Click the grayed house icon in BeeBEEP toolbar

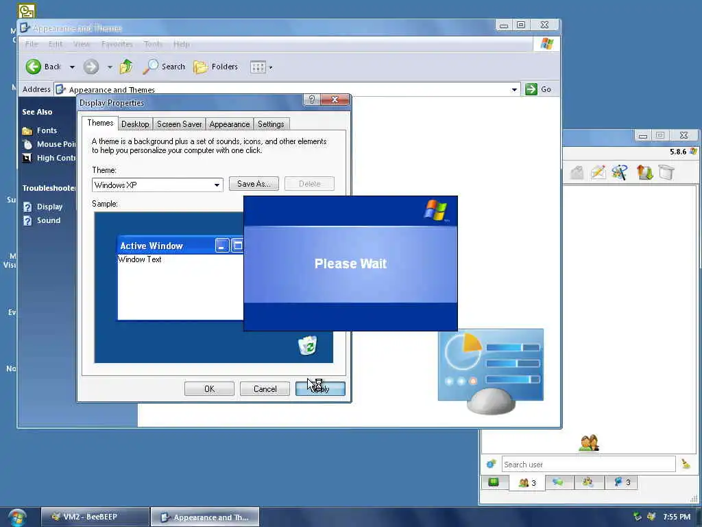577,172
